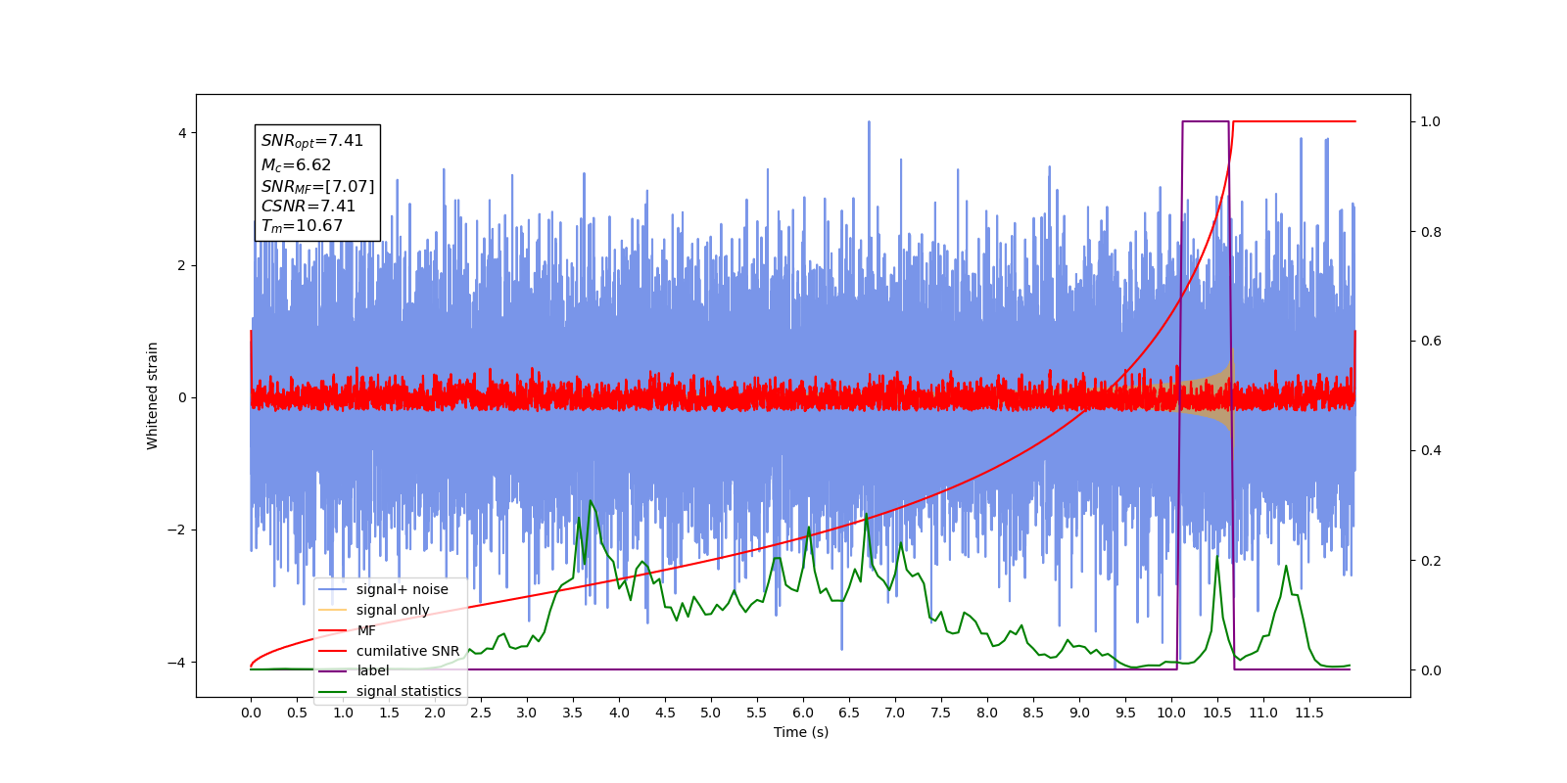Select the 'label' entry in the legend
1567x783 pixels.
point(372,670)
